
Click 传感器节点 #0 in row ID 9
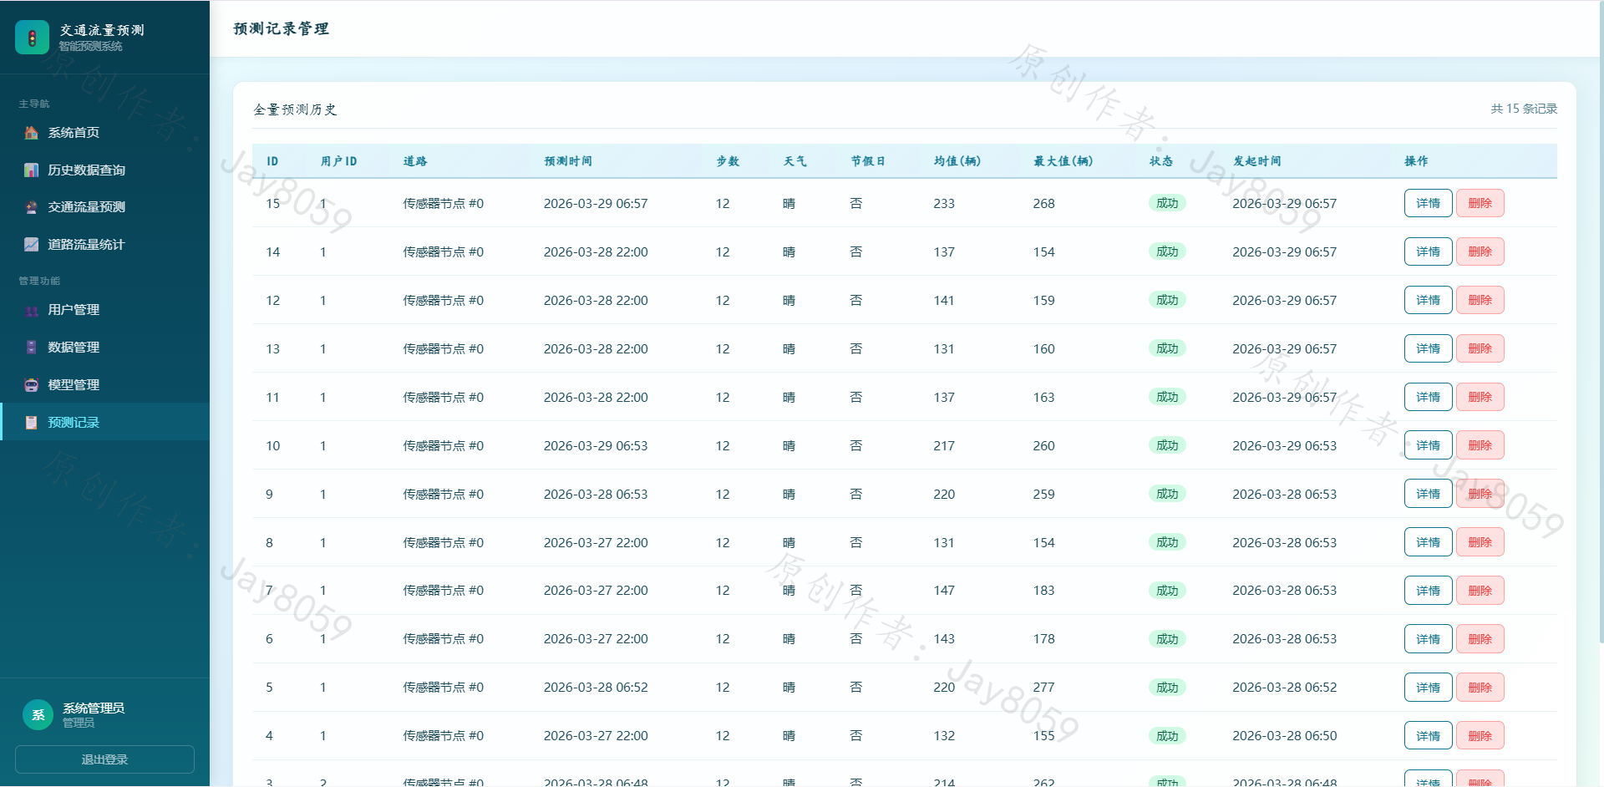(444, 494)
